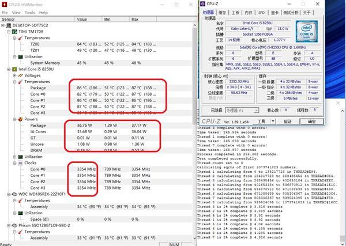
Task: Expand Intel Core i5 Utilization group
Action: point(14,157)
